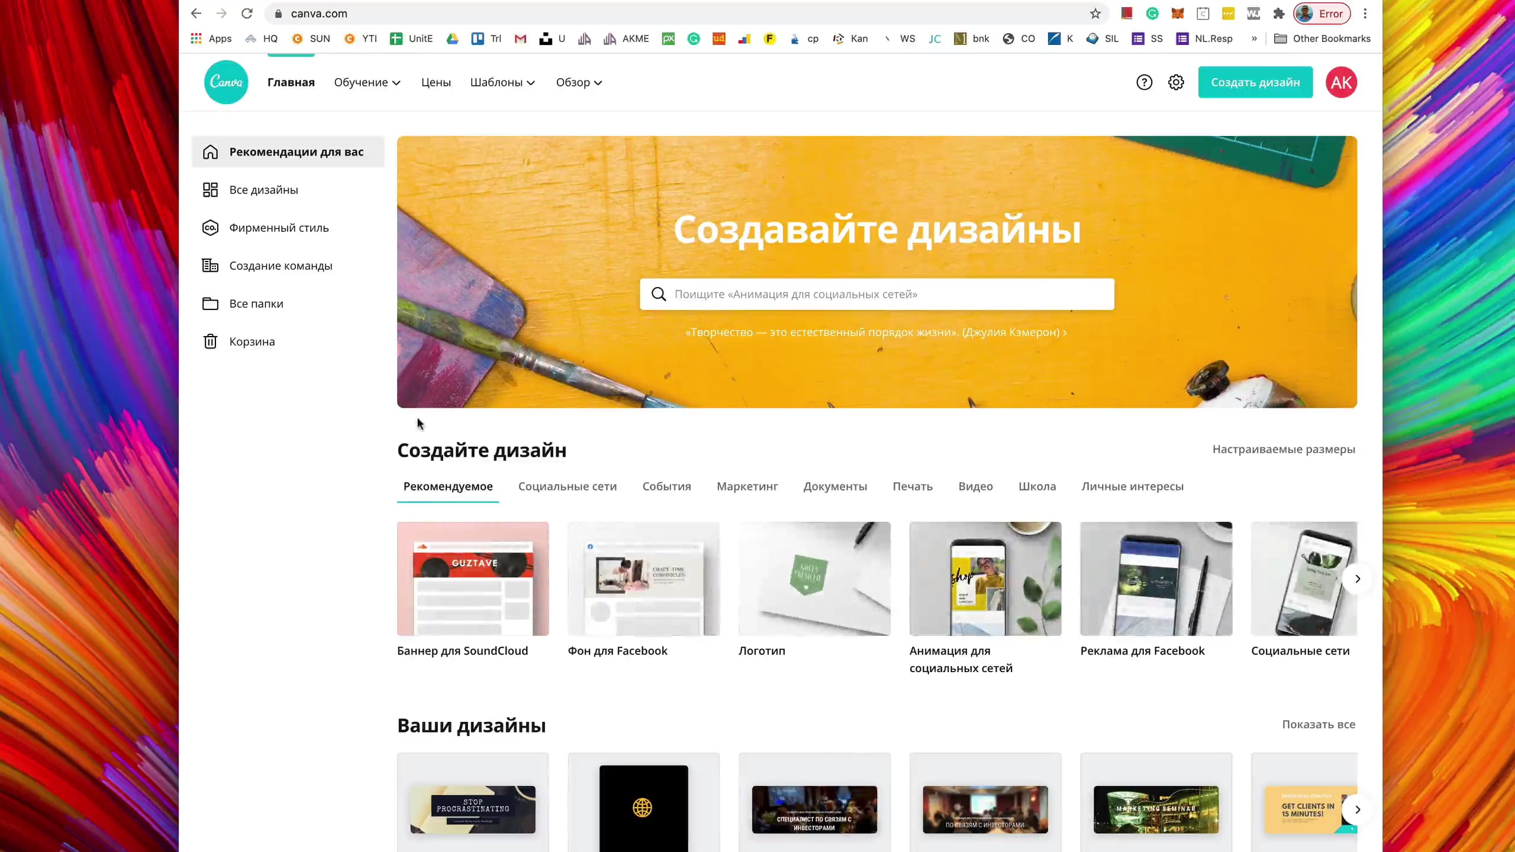Open the Цены navigation link
The height and width of the screenshot is (852, 1515).
pyautogui.click(x=436, y=82)
